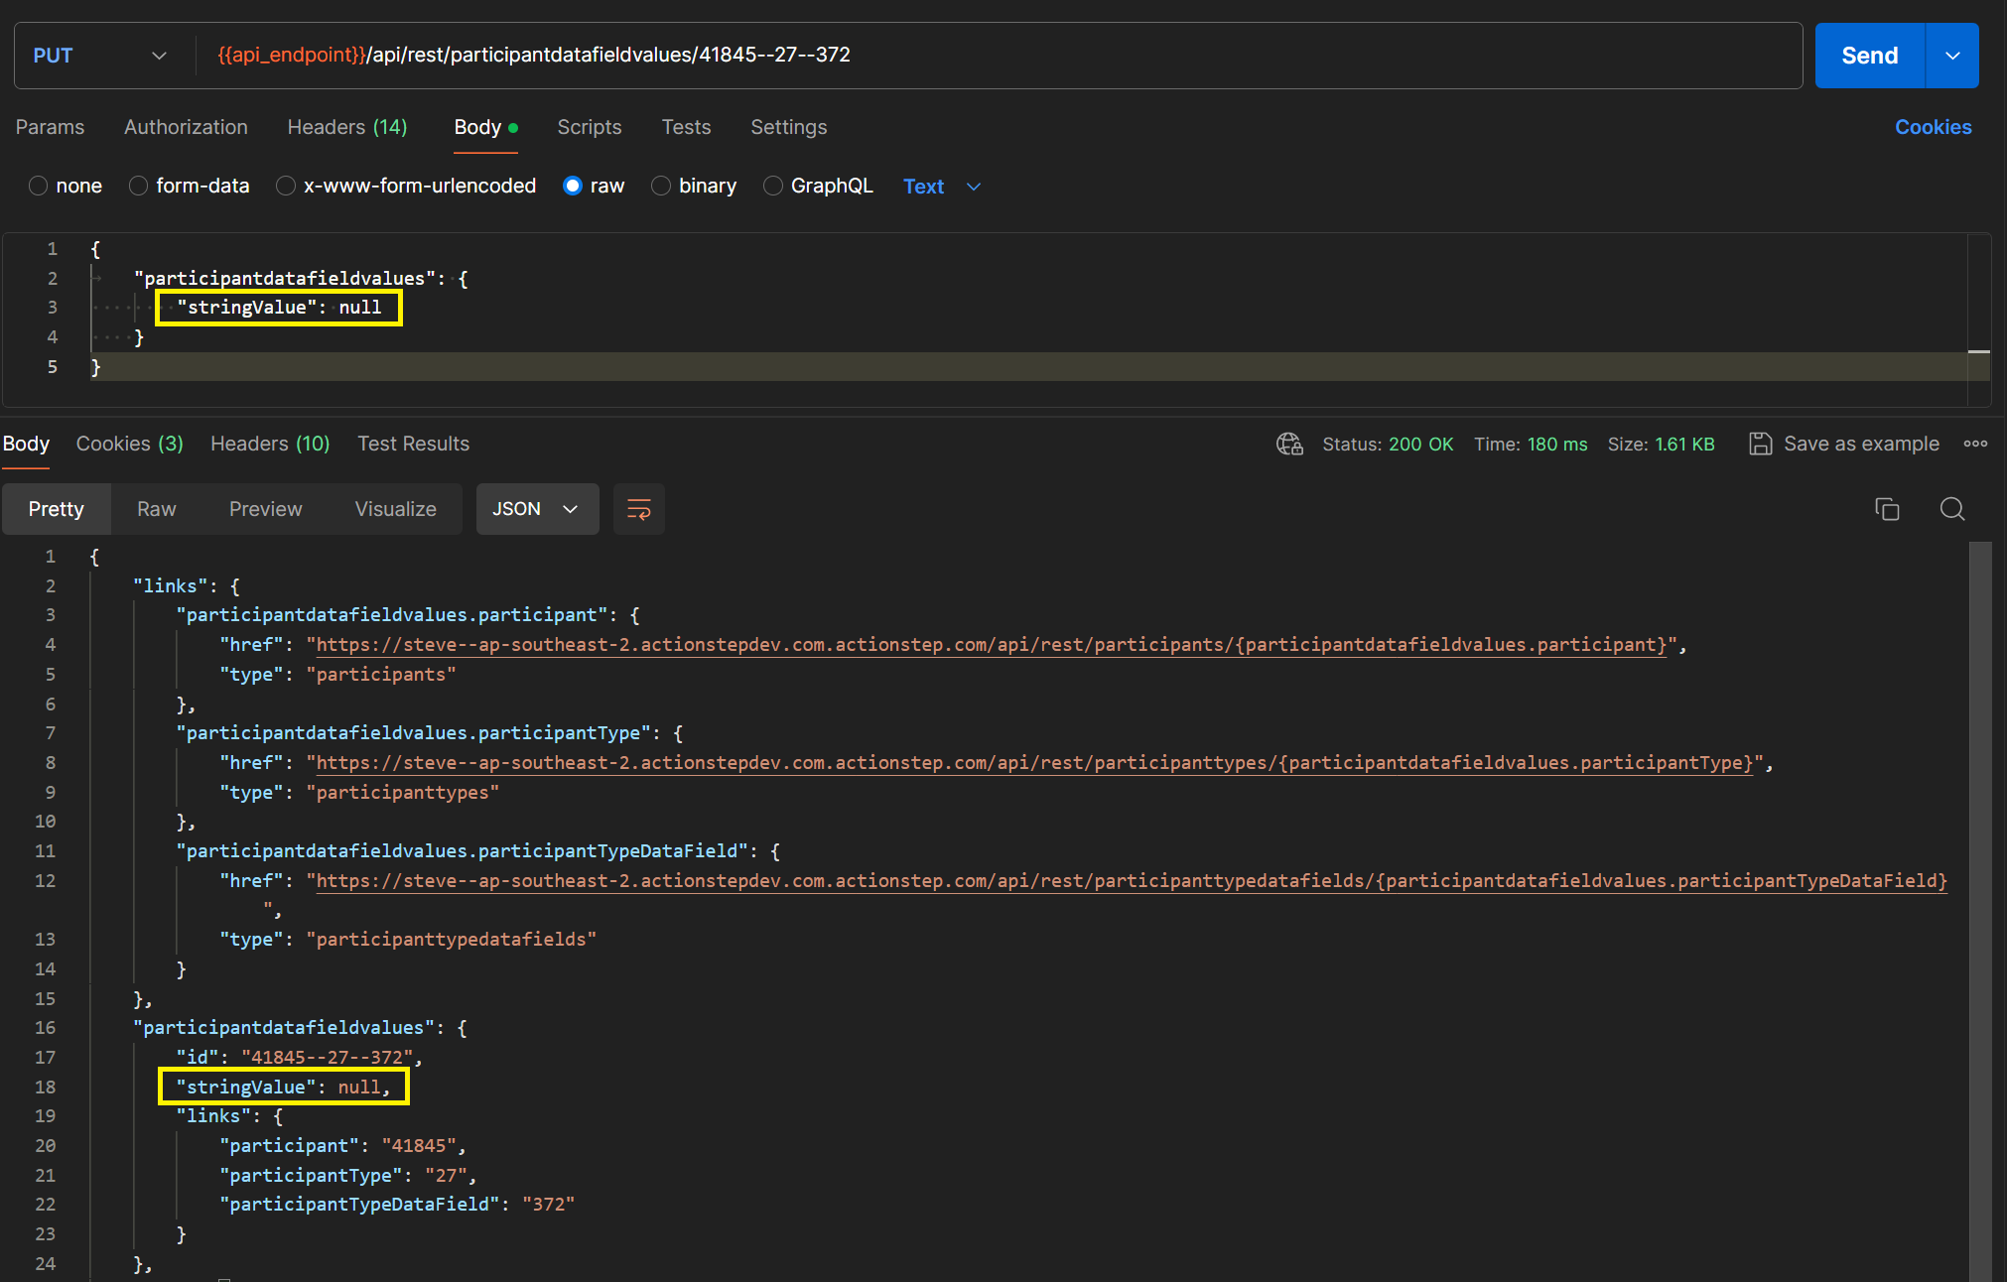Screen dimensions: 2007x1282
Task: Open the response Cookies (3) tab
Action: coord(130,444)
